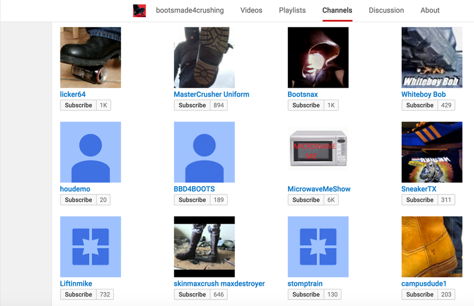Click houdemo default avatar icon
Image resolution: width=474 pixels, height=306 pixels.
click(91, 152)
